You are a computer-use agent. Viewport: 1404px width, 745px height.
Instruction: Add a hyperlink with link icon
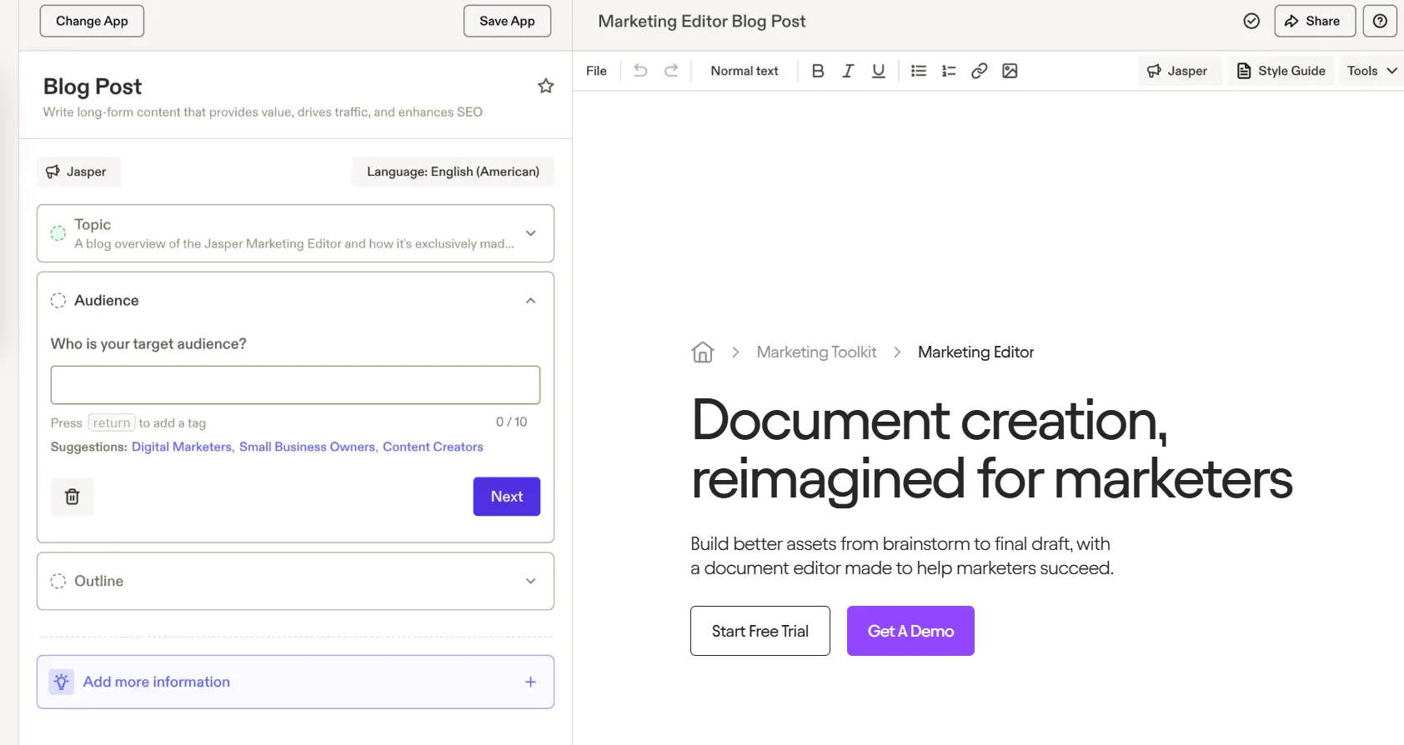click(x=980, y=71)
